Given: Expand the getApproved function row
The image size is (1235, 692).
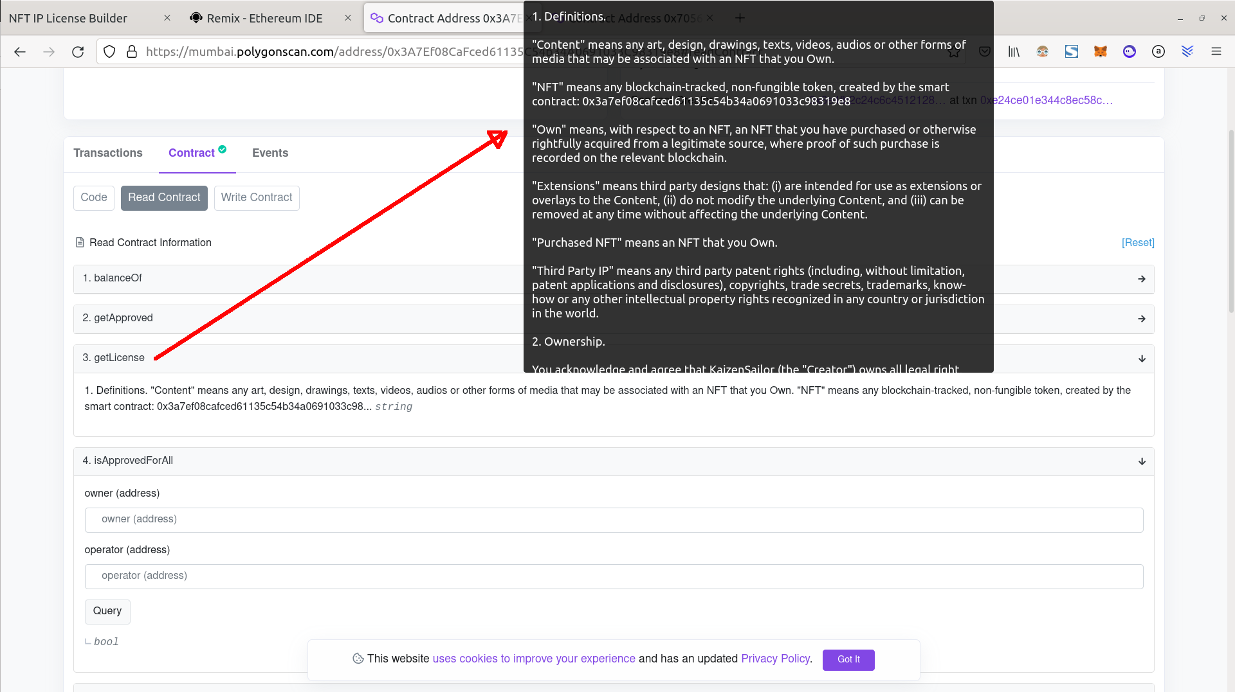Looking at the screenshot, I should click(x=614, y=319).
